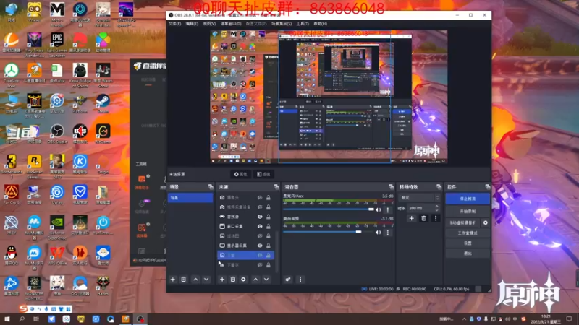Hide the window capture source
Screen dimensions: 579x325
(x=260, y=226)
